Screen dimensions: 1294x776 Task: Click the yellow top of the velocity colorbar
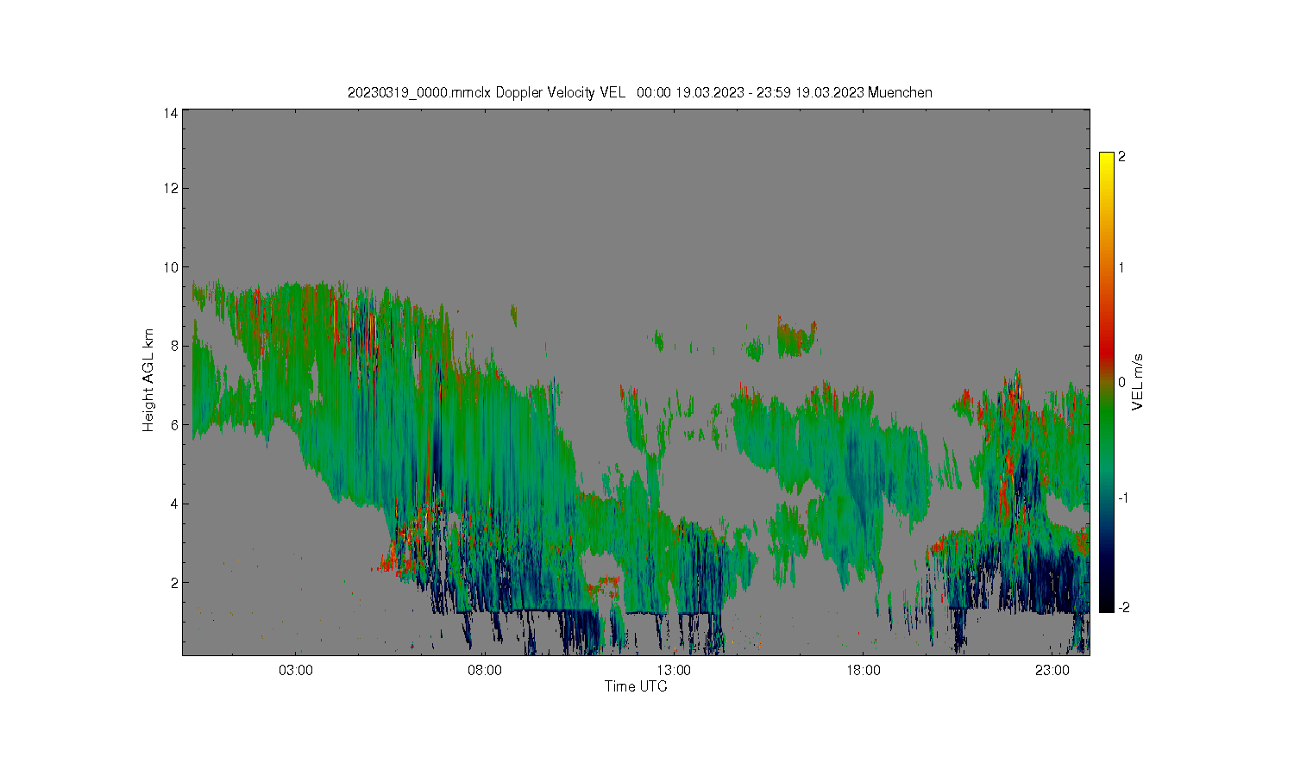tap(1107, 160)
